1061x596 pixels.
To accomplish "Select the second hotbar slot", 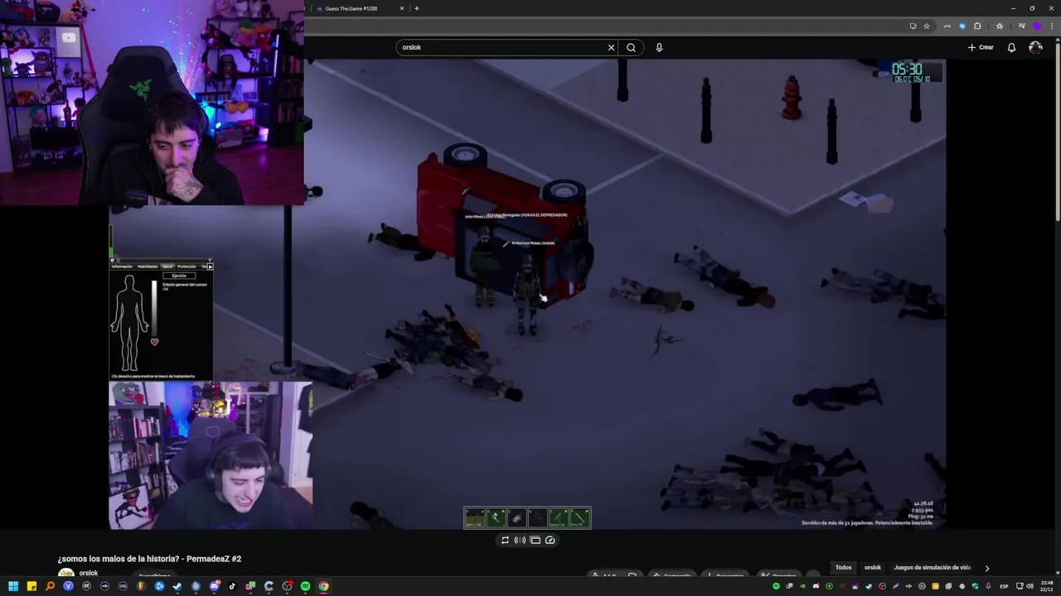I will [x=496, y=518].
